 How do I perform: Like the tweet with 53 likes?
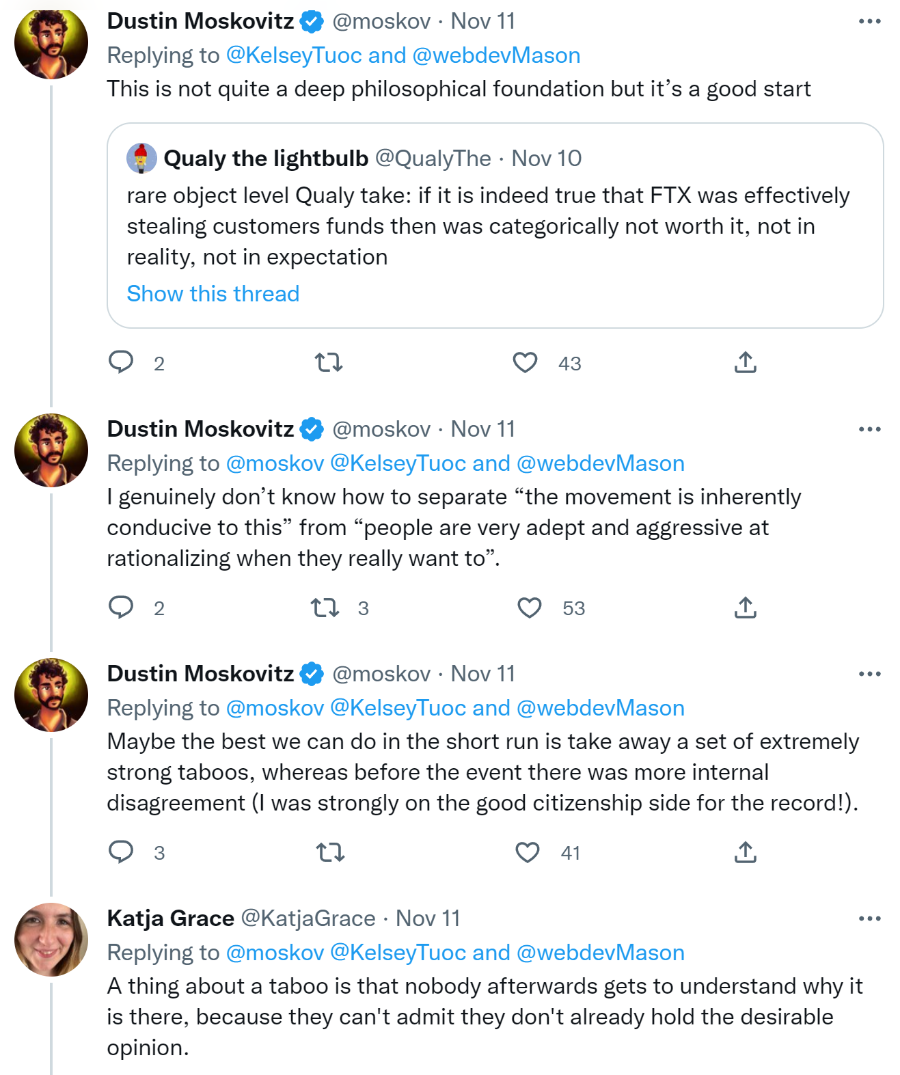[530, 608]
